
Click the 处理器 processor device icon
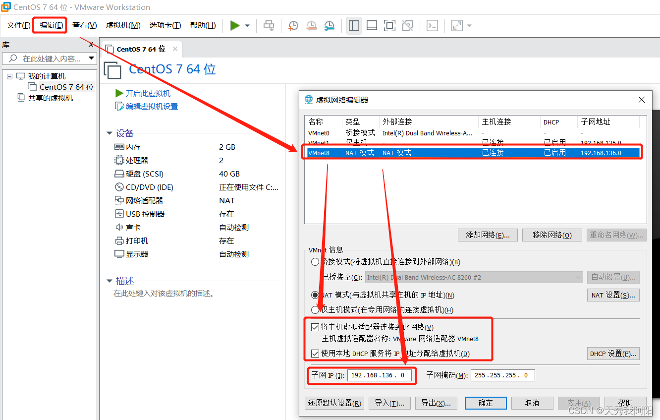coord(119,160)
